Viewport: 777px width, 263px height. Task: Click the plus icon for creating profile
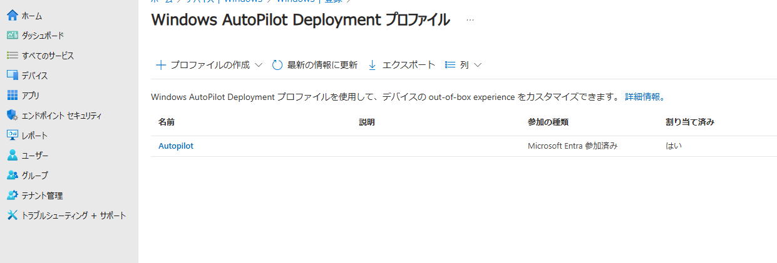click(161, 65)
